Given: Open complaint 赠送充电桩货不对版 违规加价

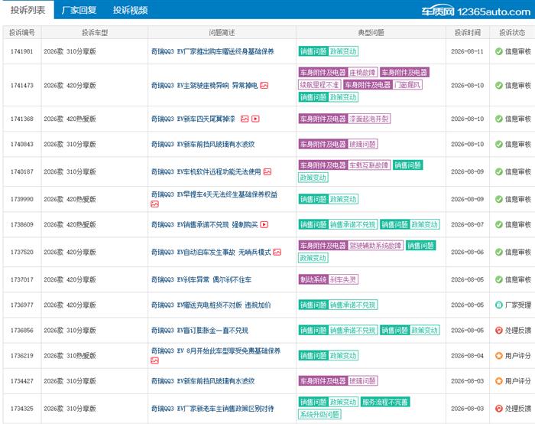Looking at the screenshot, I should click(x=211, y=305).
